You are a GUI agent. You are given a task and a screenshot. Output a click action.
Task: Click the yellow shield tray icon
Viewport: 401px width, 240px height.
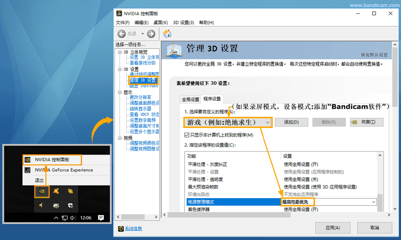(x=70, y=191)
